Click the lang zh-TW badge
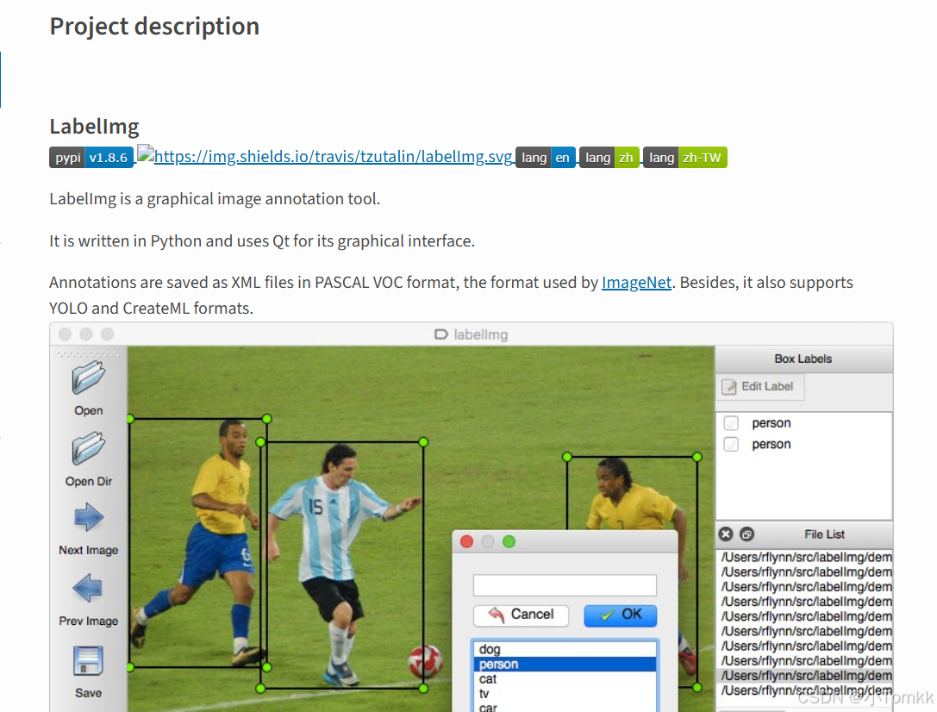The image size is (937, 712). pos(685,158)
